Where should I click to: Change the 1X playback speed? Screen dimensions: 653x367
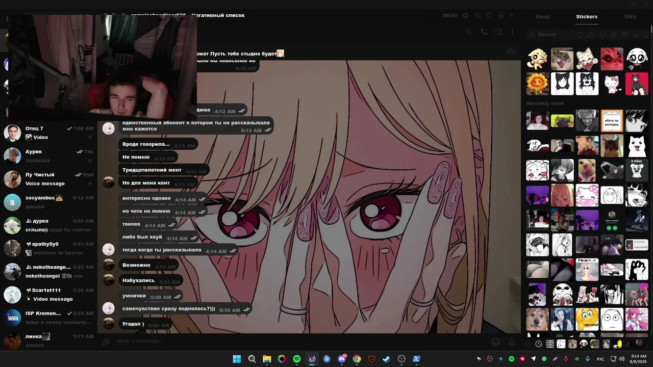501,16
